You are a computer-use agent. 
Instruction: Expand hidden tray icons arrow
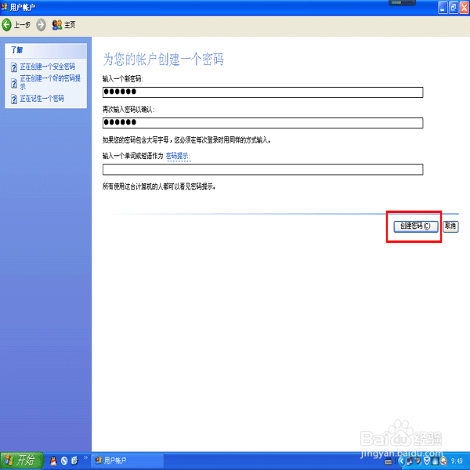tap(401, 461)
